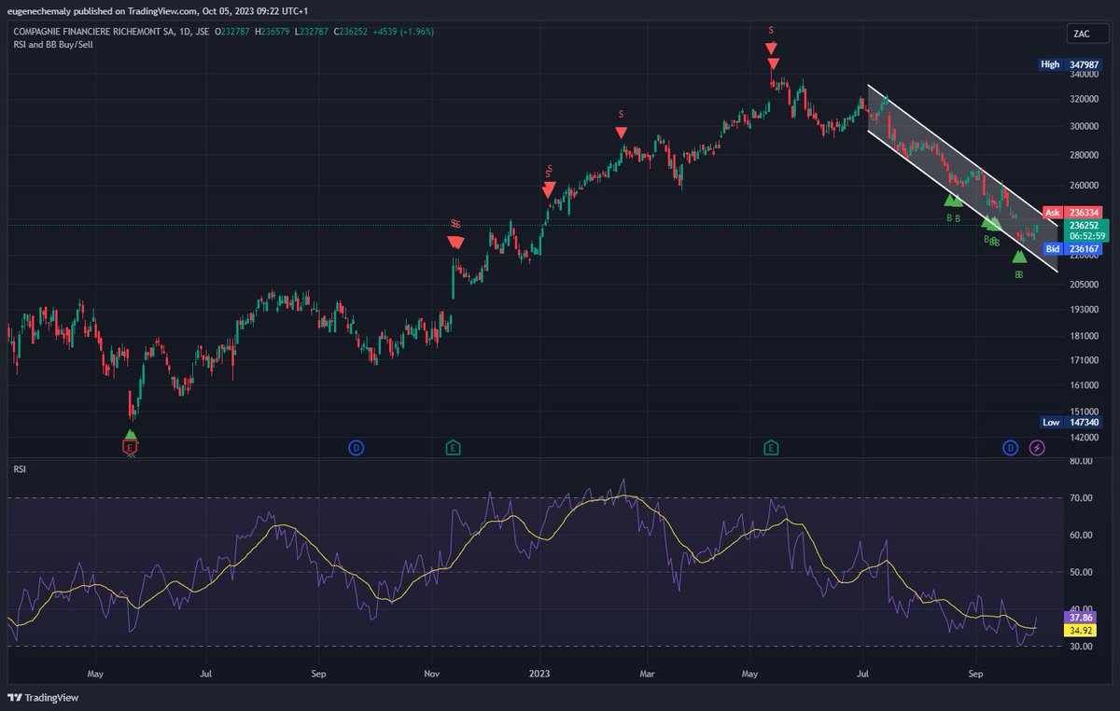
Task: Click the red sell triangle near March 2023
Action: coord(622,132)
